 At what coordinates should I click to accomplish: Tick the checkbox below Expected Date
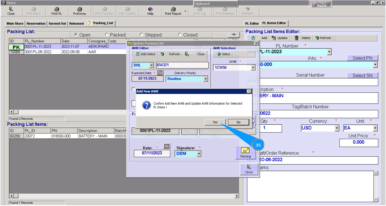point(133,89)
